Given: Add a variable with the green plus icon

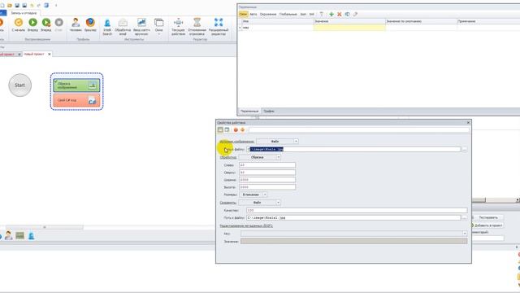Looking at the screenshot, I should pos(331,15).
